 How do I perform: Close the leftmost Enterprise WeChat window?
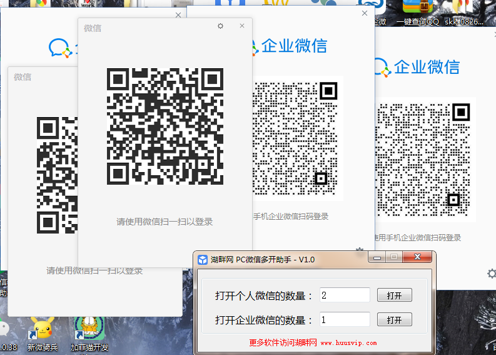click(x=178, y=15)
